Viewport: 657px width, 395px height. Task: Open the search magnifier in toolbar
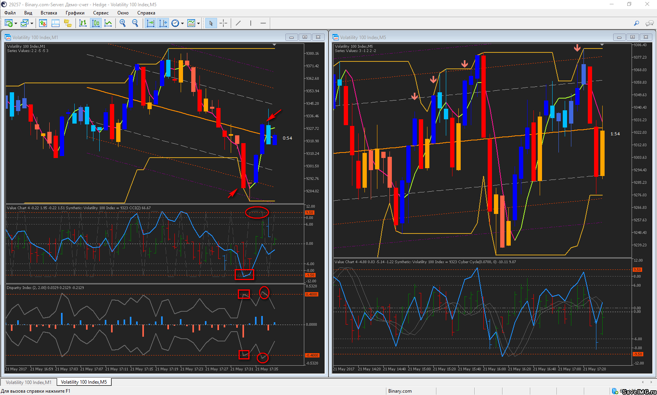[x=636, y=23]
